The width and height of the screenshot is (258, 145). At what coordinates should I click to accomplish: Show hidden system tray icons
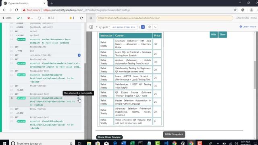pyautogui.click(x=218, y=143)
